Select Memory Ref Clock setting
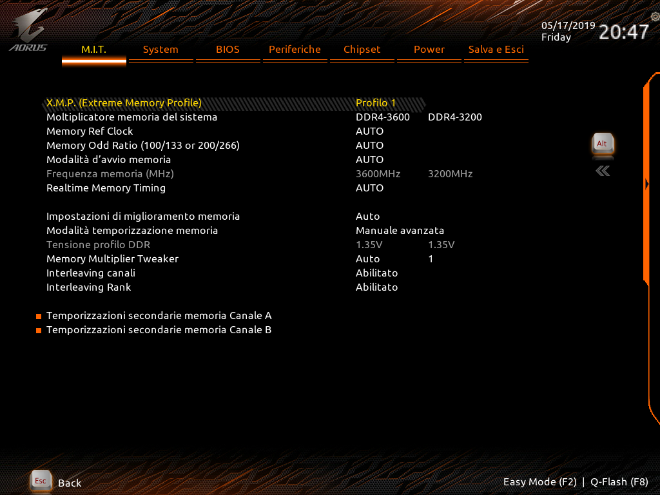 90,131
